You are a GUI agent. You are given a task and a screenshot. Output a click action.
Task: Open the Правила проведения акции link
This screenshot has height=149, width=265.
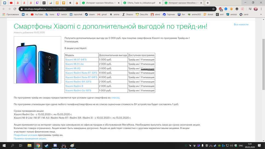pos(30,138)
